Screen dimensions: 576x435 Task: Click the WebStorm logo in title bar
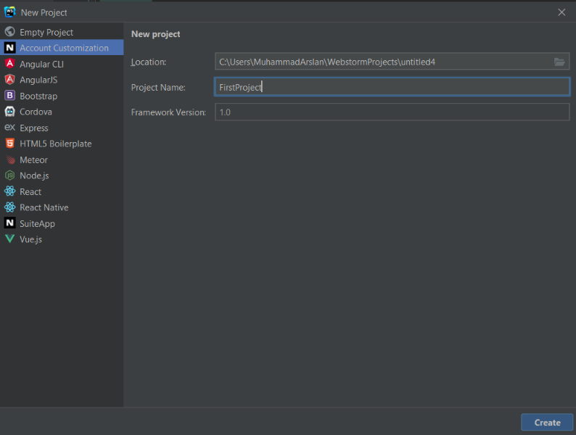point(10,12)
